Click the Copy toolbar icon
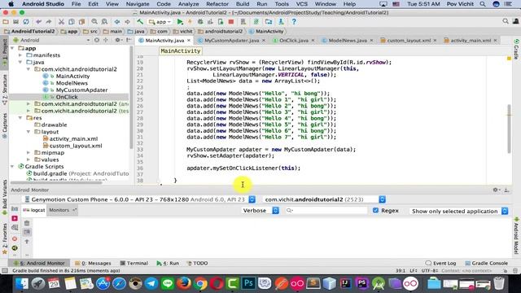Image resolution: width=521 pixels, height=293 pixels. (72, 22)
